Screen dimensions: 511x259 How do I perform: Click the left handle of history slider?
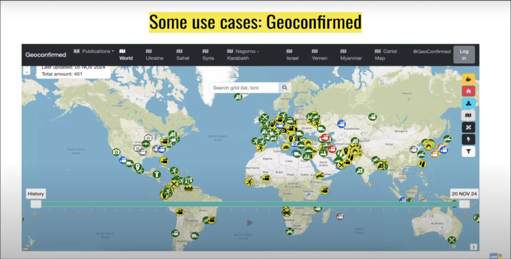pyautogui.click(x=36, y=204)
